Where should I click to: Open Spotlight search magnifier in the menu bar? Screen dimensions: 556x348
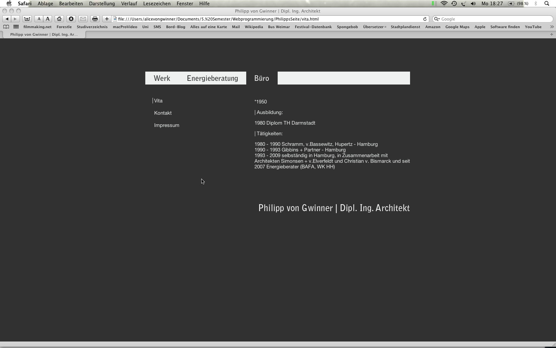547,4
